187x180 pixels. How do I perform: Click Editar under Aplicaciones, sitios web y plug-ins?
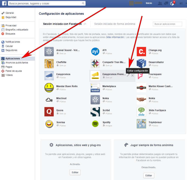pos(75,172)
